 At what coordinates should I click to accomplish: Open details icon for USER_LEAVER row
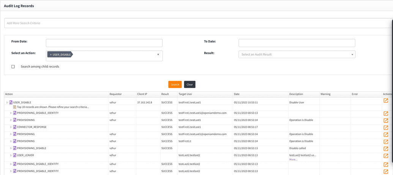coord(385,156)
